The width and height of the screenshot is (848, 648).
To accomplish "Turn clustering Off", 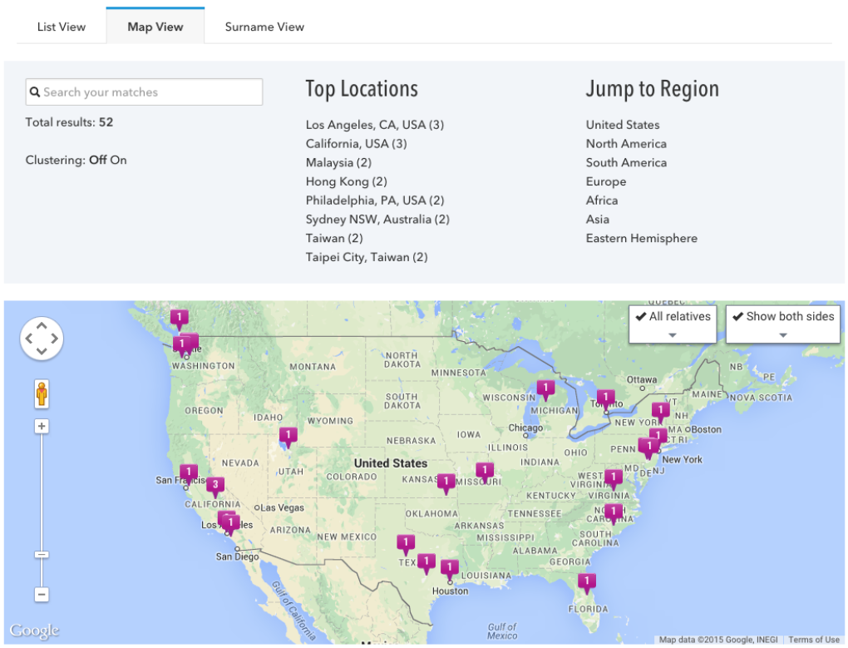I will click(x=98, y=160).
